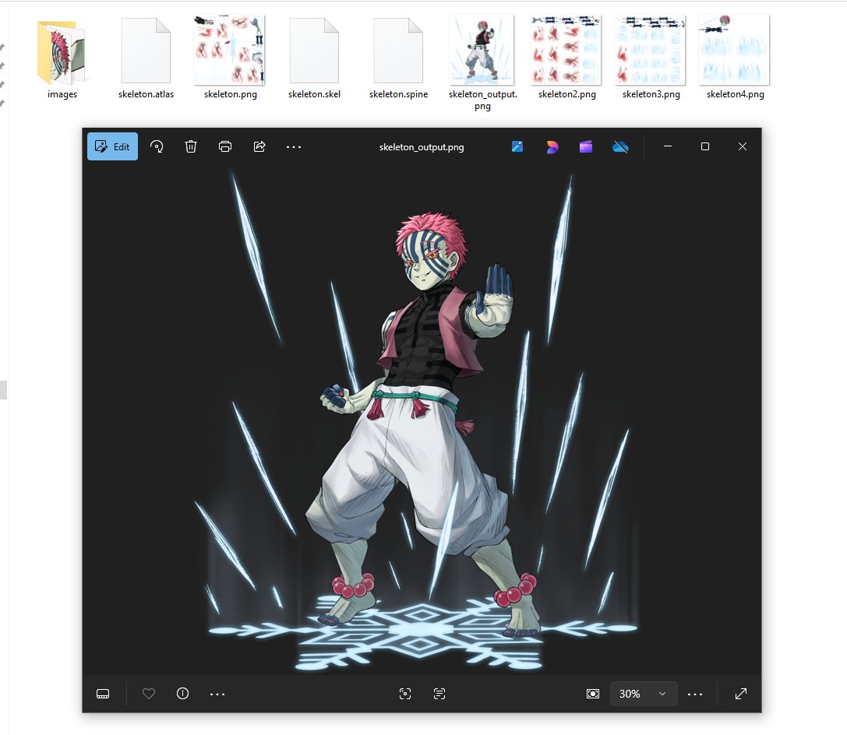The width and height of the screenshot is (847, 735).
Task: Enter fullscreen with the expand arrows icon
Action: point(741,694)
